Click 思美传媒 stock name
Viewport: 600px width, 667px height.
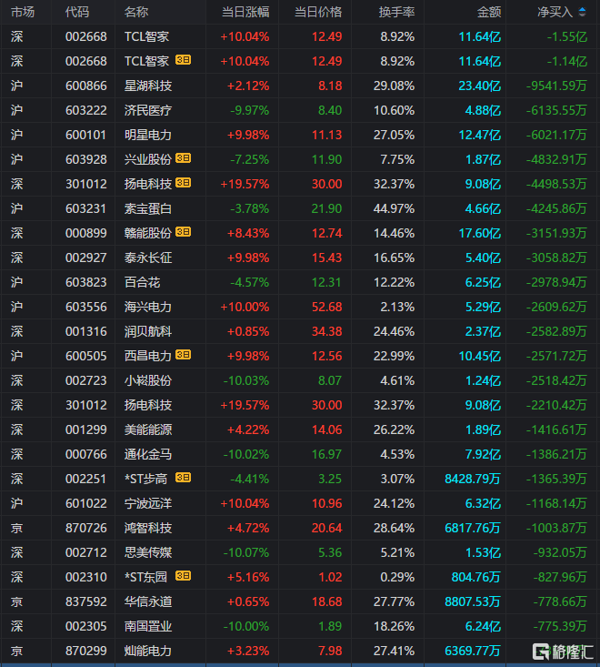click(148, 552)
